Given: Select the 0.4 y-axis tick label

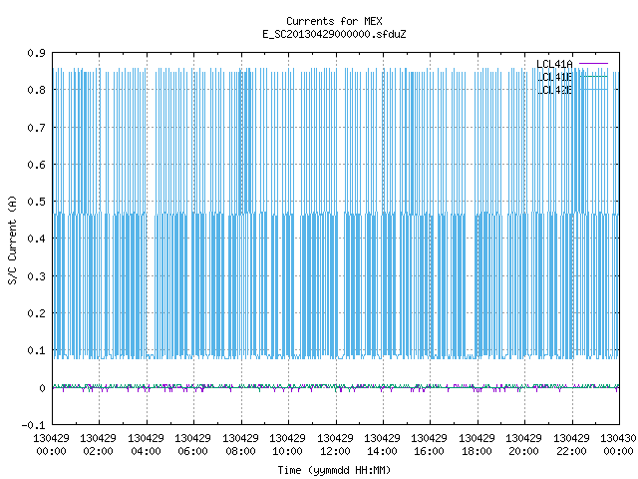Looking at the screenshot, I should point(36,239).
